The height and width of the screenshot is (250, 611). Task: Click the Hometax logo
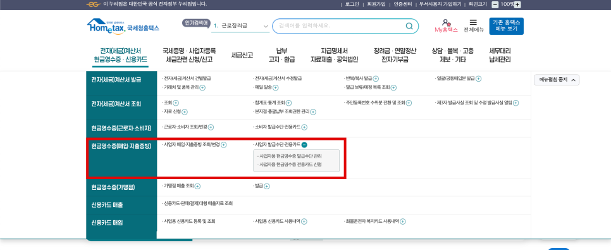click(x=123, y=27)
